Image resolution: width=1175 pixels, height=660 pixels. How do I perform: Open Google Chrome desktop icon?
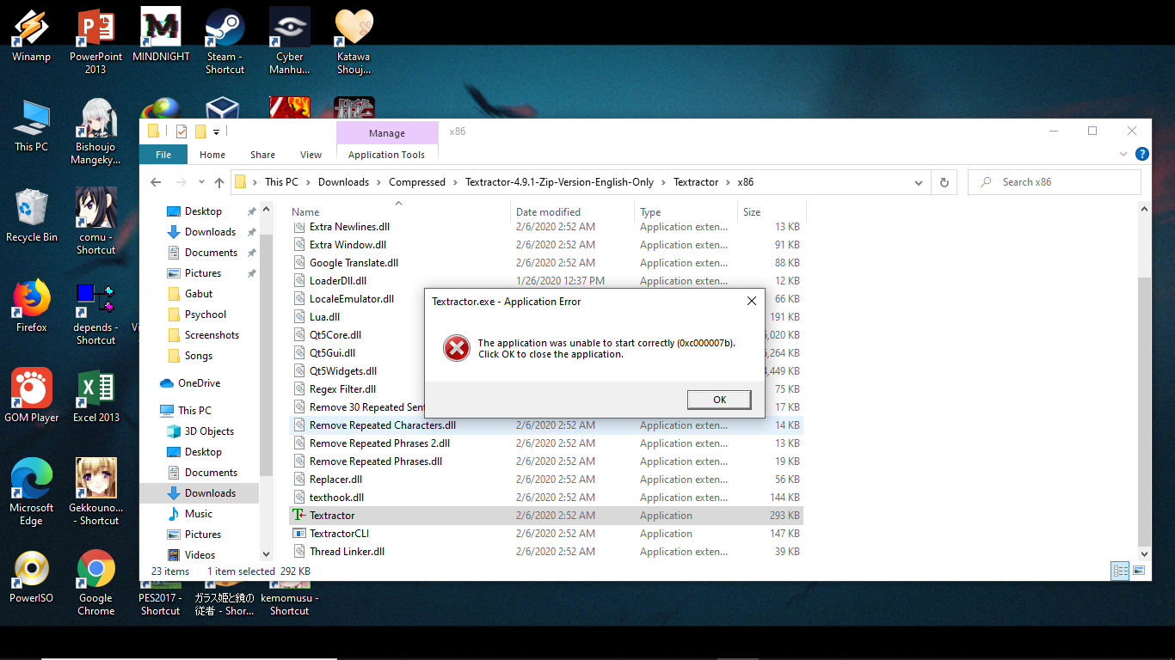pyautogui.click(x=96, y=583)
